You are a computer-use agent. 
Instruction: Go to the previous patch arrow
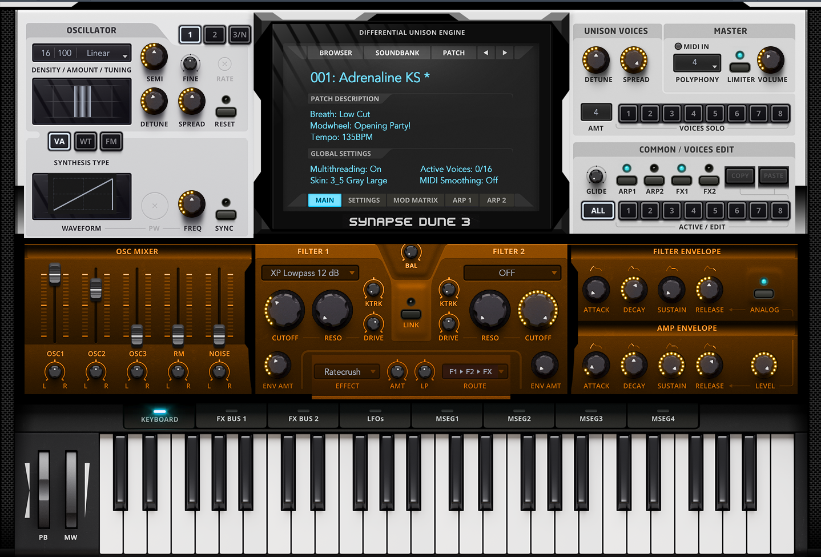click(486, 53)
